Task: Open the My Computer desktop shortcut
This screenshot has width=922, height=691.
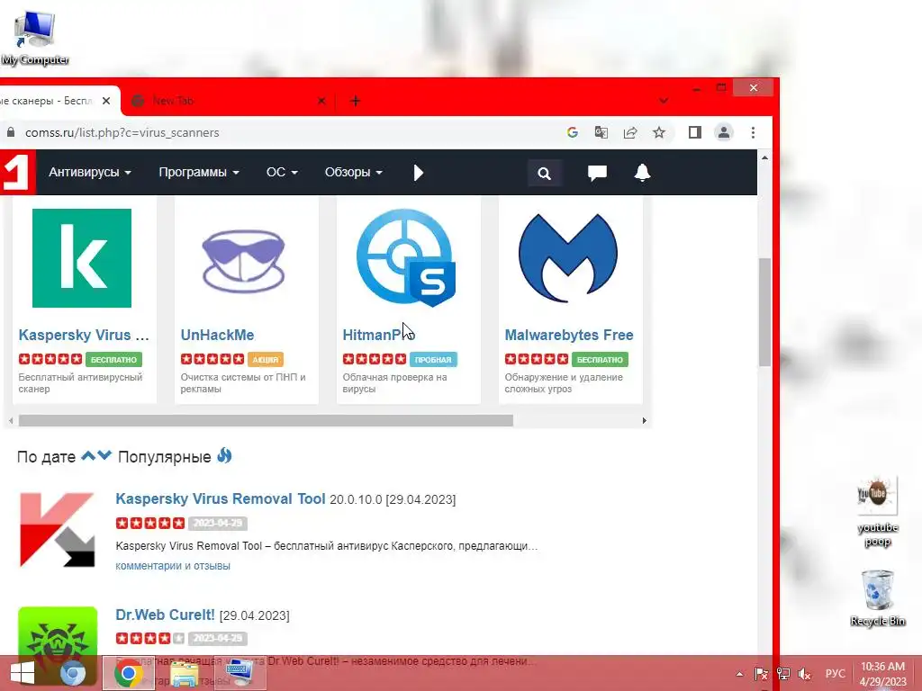Action: point(35,38)
